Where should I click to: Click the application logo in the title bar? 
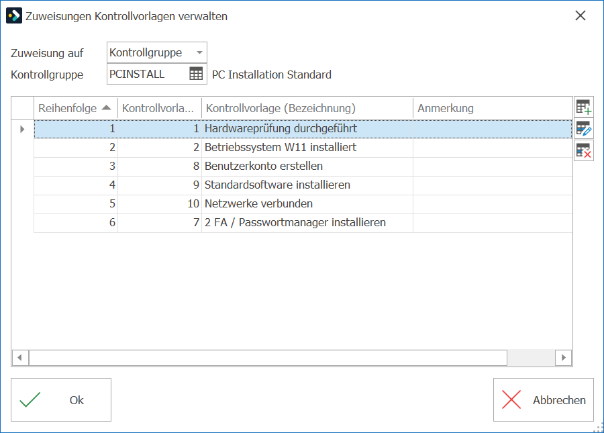click(x=14, y=16)
